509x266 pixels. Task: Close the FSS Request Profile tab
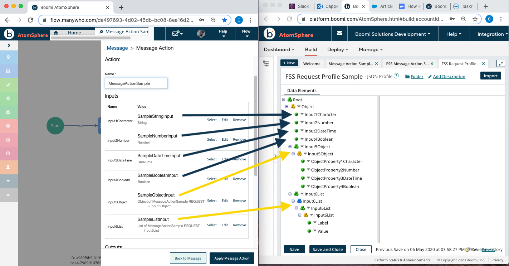click(483, 64)
